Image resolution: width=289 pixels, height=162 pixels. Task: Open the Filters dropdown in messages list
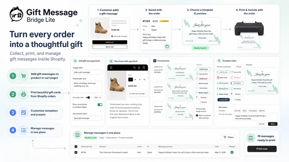pyautogui.click(x=229, y=137)
